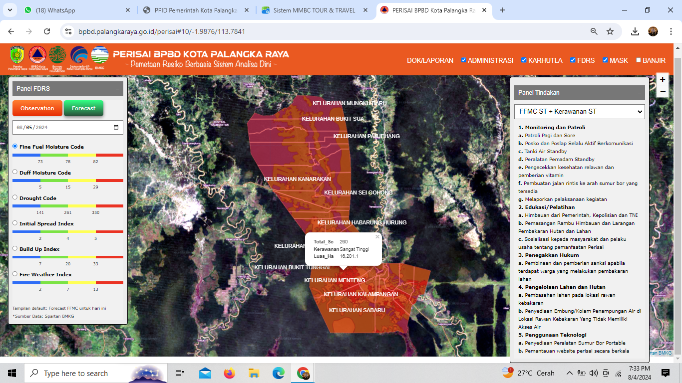Viewport: 682px width, 383px height.
Task: Open the Chrome profile avatar
Action: click(653, 31)
